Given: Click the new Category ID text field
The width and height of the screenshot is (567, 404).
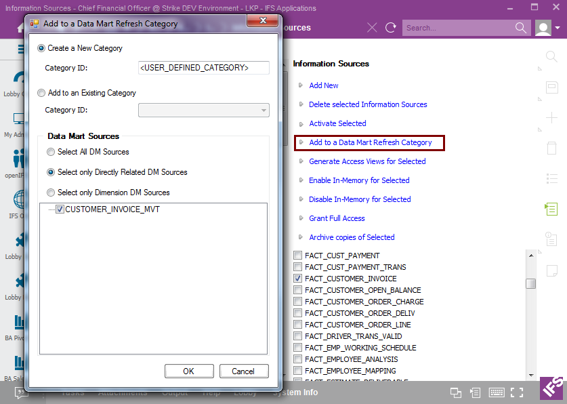Looking at the screenshot, I should [204, 68].
